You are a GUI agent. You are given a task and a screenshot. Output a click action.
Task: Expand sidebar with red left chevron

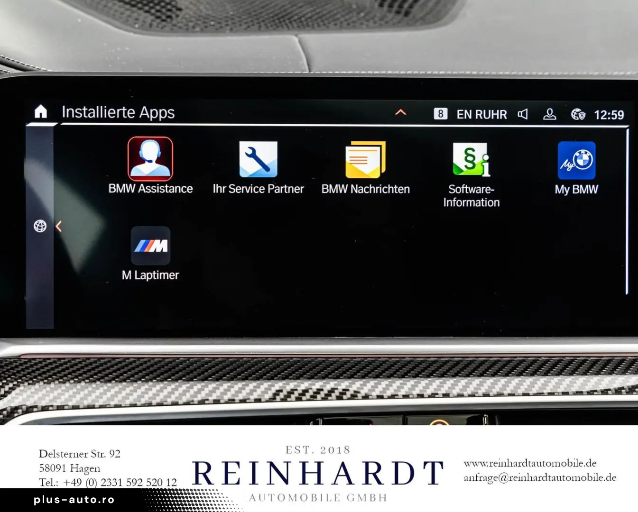(x=58, y=226)
